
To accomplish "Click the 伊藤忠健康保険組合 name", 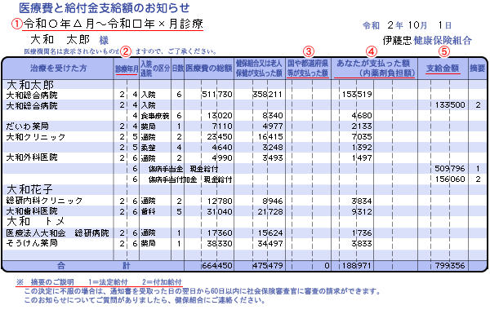I will (427, 40).
